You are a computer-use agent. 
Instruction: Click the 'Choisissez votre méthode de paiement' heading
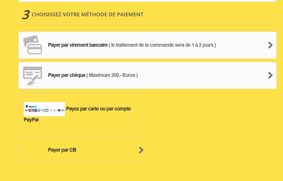point(88,14)
